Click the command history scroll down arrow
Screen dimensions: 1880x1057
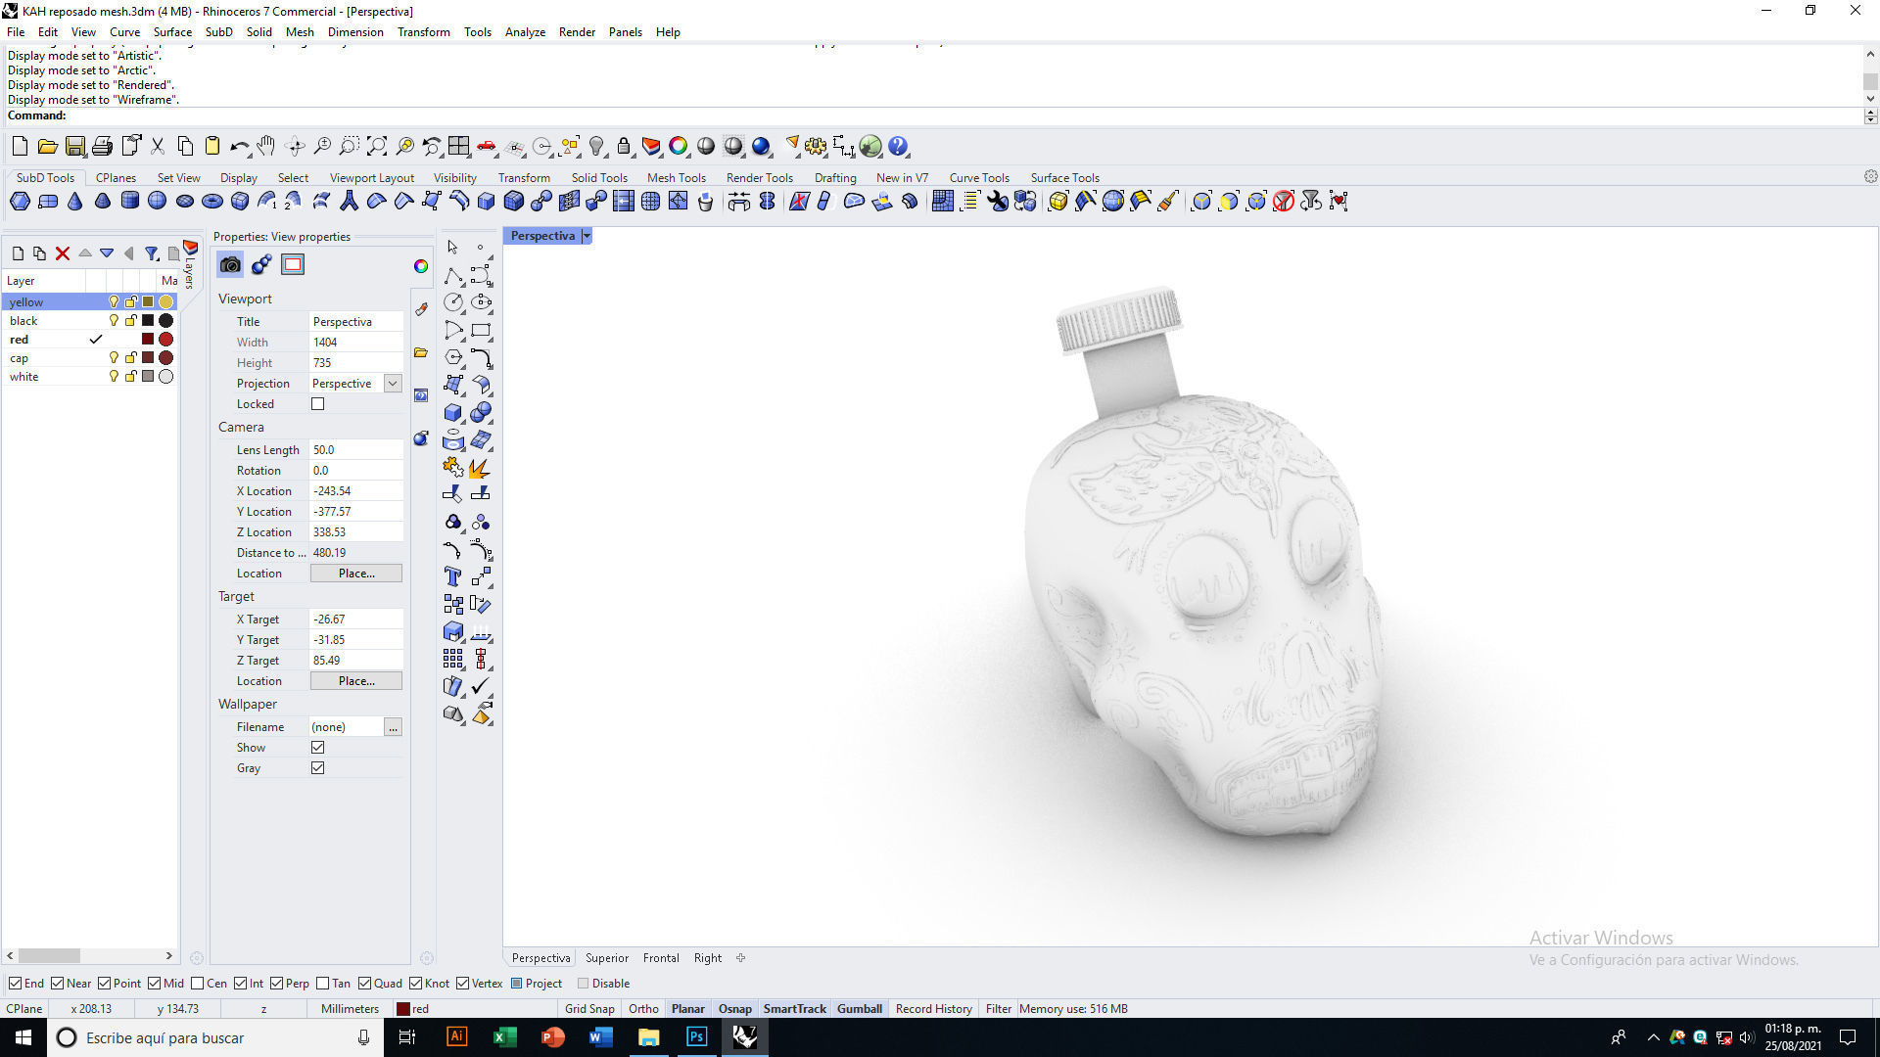(1870, 98)
